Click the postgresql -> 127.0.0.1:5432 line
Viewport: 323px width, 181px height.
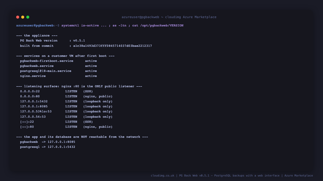click(48, 147)
